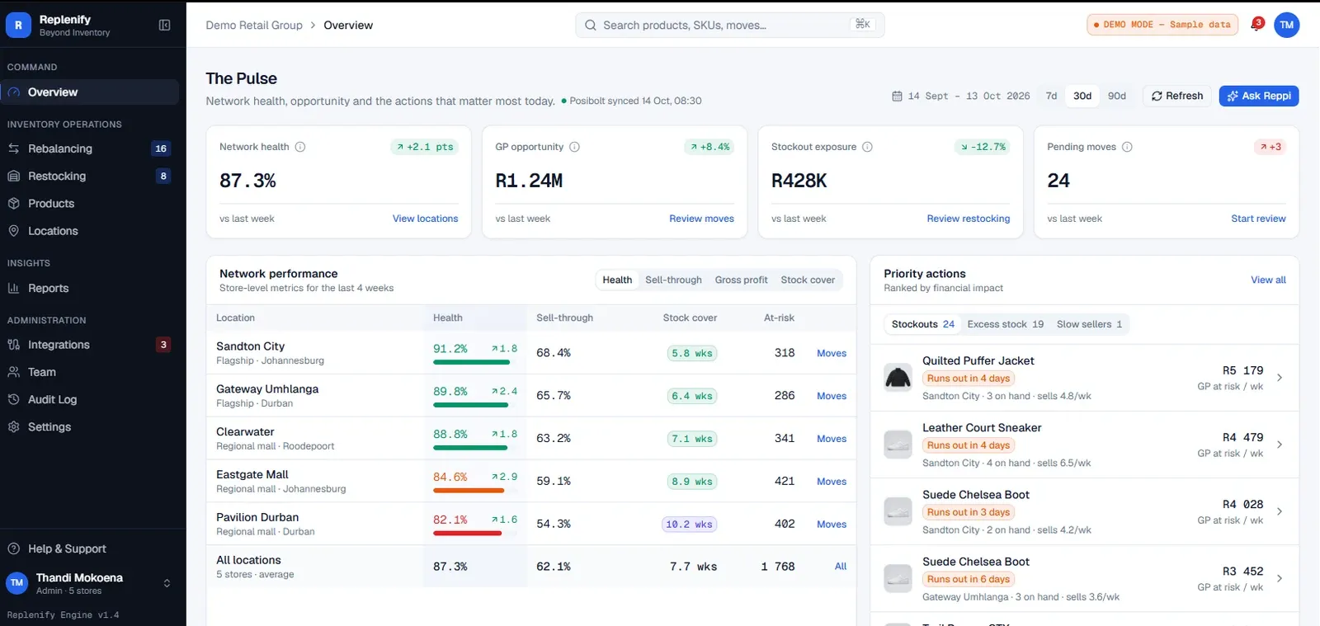
Task: Click the Stockout exposure info icon
Action: pos(867,147)
